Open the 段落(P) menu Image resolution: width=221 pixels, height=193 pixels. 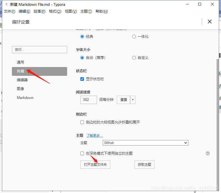point(40,11)
